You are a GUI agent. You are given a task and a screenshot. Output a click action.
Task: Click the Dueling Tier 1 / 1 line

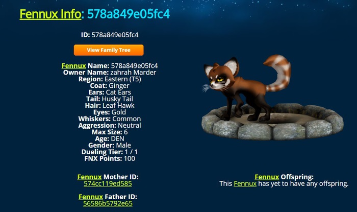pos(110,152)
